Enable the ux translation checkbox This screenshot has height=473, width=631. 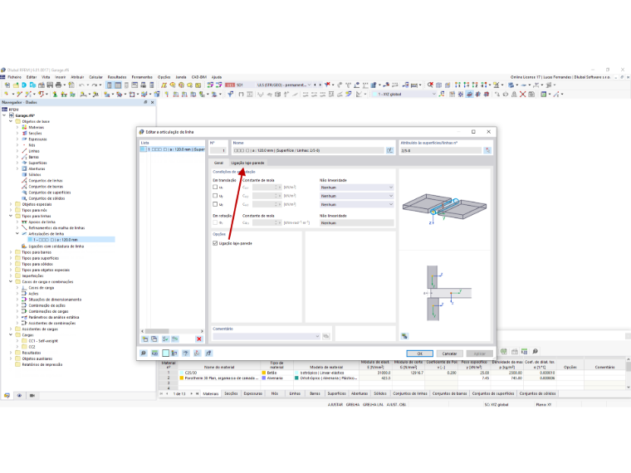[215, 187]
